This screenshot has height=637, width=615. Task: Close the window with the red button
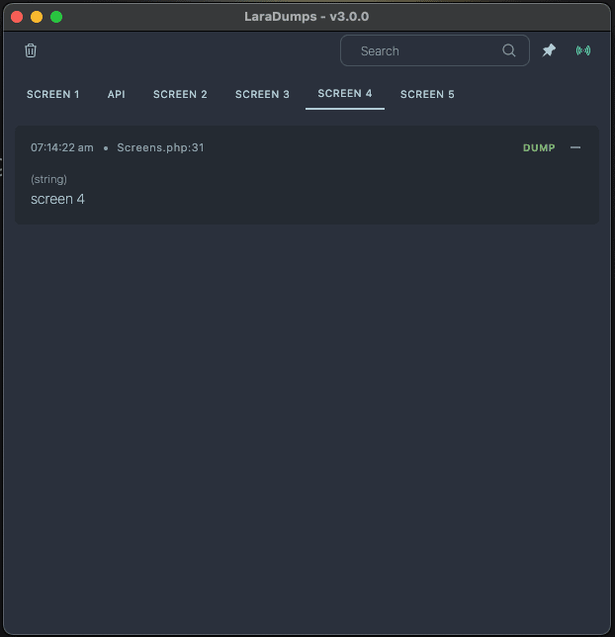[17, 17]
